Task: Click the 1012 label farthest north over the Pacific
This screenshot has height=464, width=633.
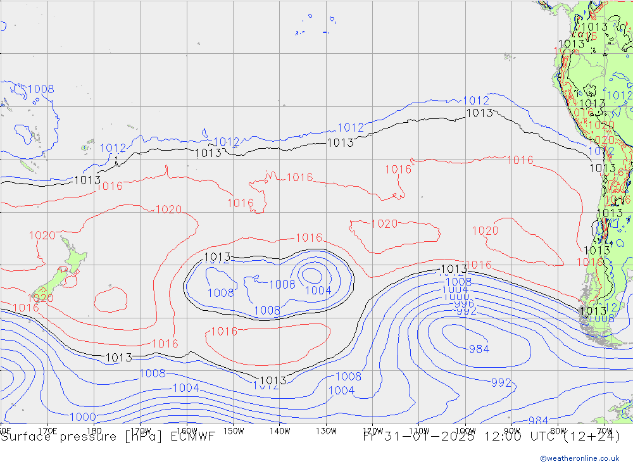Action: point(476,101)
